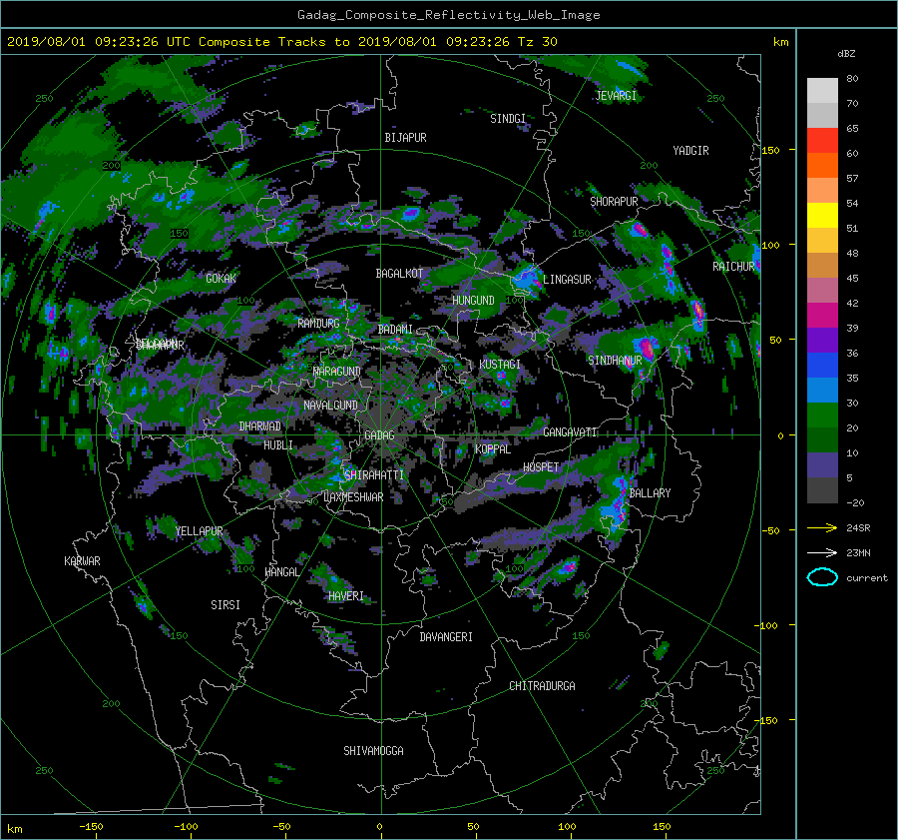Click the LINGASUR city label
Viewport: 898px width, 840px height.
pos(567,280)
